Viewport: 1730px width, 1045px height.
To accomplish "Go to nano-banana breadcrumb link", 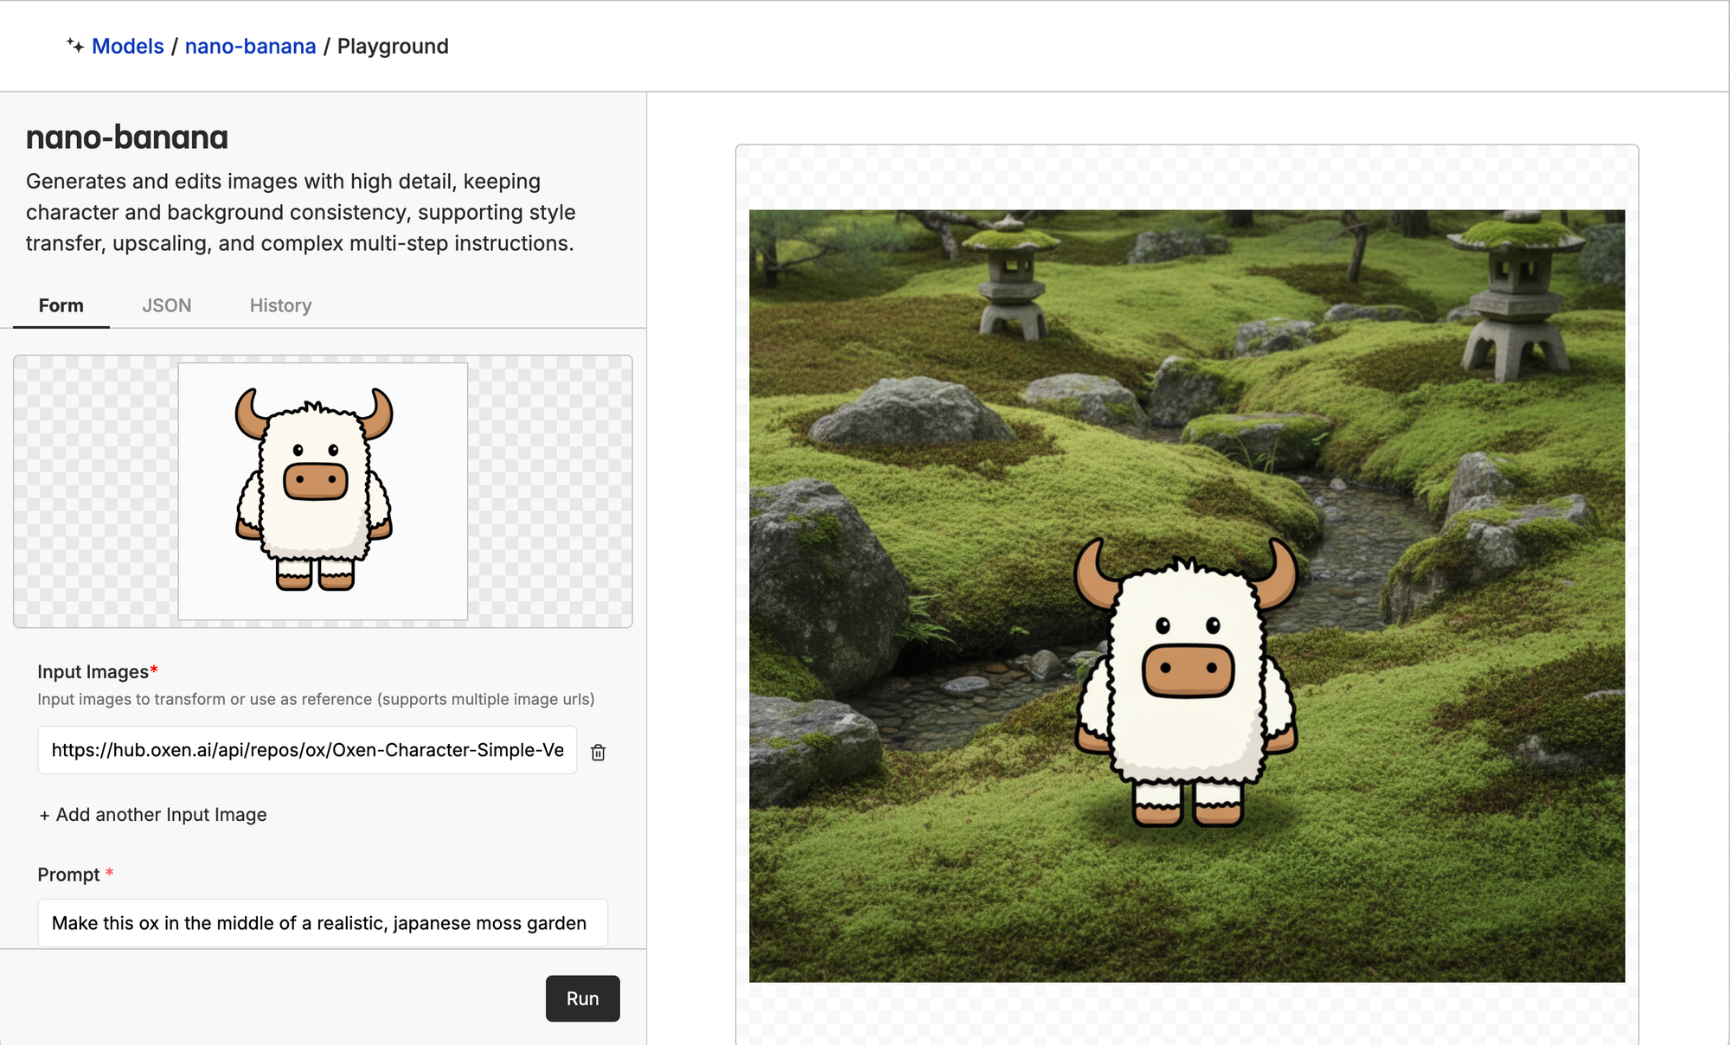I will point(250,46).
